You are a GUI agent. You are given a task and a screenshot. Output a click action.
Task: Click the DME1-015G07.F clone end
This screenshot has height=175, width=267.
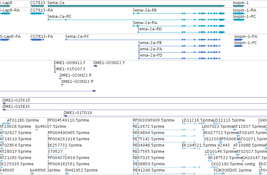click(x=55, y=72)
